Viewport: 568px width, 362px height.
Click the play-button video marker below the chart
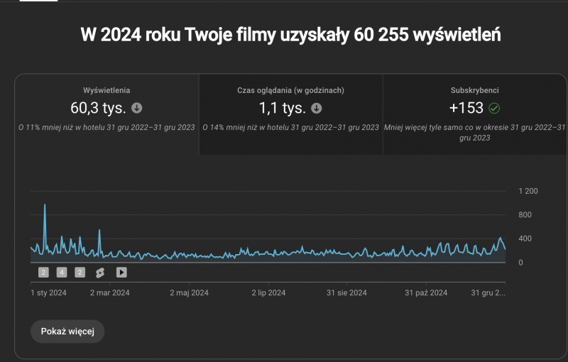121,272
